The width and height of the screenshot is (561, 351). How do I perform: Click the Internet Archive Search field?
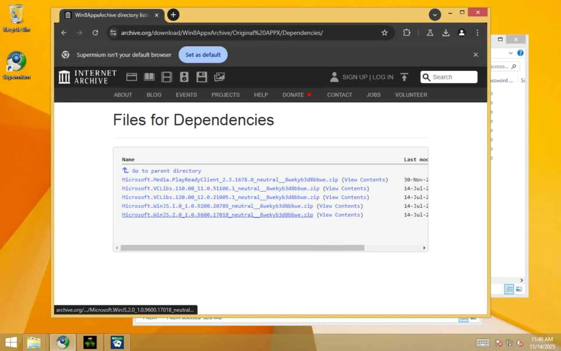pyautogui.click(x=449, y=77)
